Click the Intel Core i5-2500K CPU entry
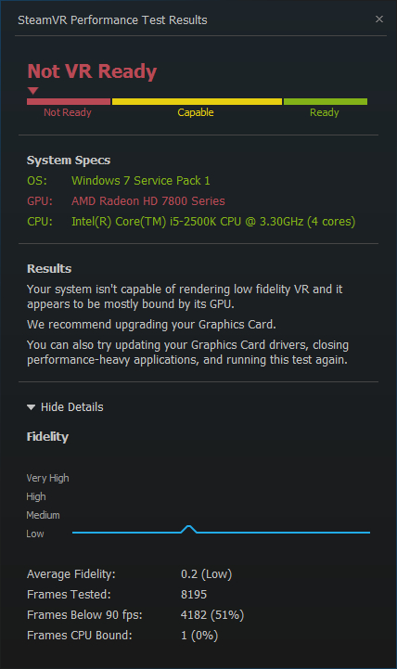Image resolution: width=397 pixels, height=669 pixels. [x=213, y=222]
